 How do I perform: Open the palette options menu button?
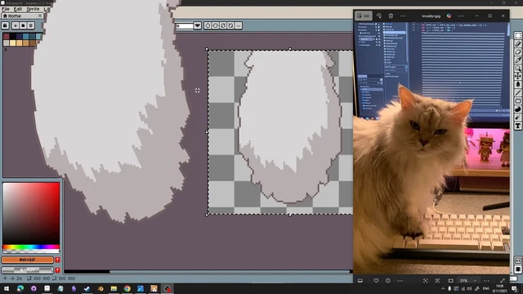tap(31, 25)
